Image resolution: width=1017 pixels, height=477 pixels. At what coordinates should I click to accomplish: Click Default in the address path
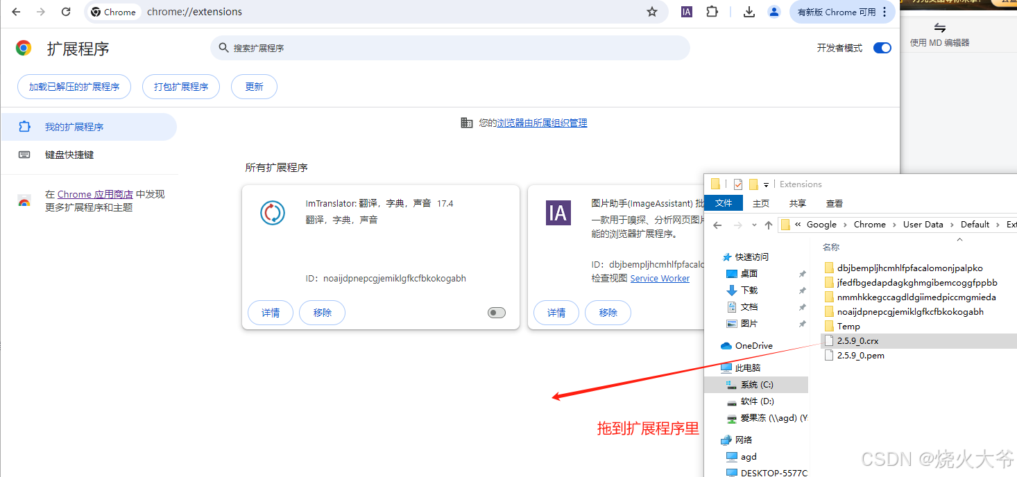coord(975,225)
